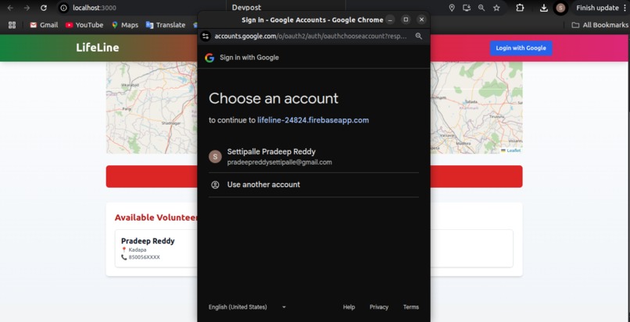Open the Translate bookmark
Viewport: 630px width, 322px height.
click(x=166, y=25)
